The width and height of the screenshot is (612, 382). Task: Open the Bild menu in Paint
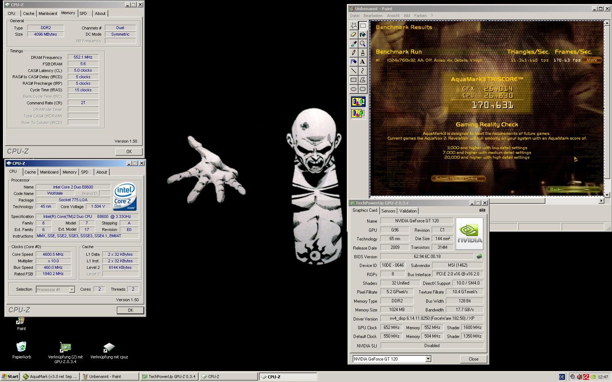pyautogui.click(x=407, y=16)
